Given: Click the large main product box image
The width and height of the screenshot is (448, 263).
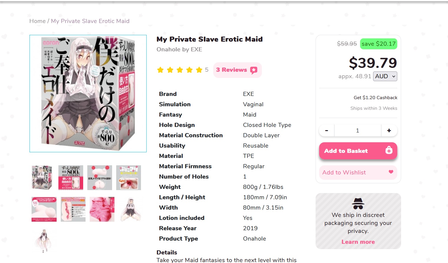Looking at the screenshot, I should [x=88, y=94].
